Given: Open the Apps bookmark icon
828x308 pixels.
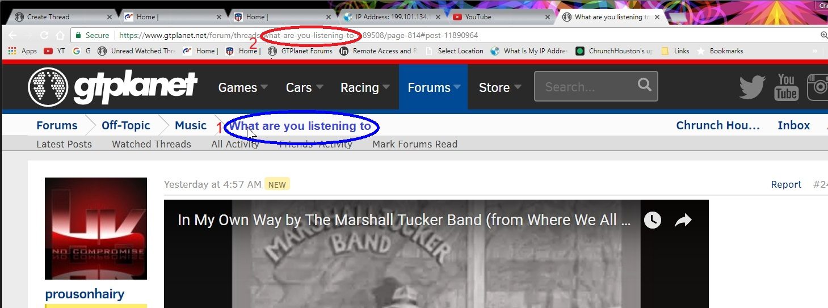Looking at the screenshot, I should 12,51.
